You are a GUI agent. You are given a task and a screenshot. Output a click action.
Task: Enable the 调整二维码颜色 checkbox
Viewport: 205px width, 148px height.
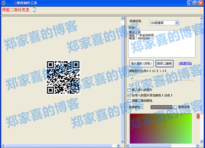tap(129, 101)
